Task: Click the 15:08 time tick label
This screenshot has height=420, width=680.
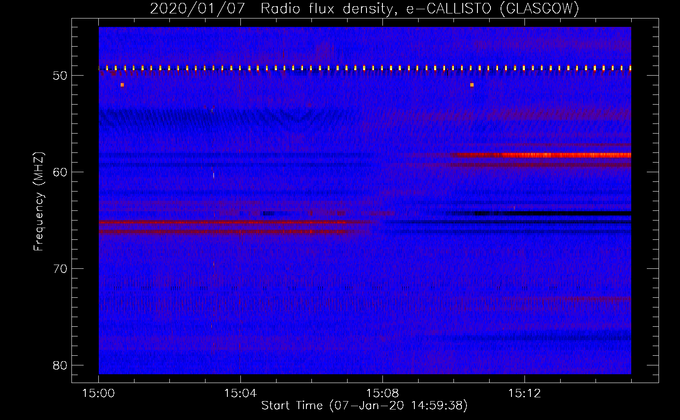Action: coord(382,394)
